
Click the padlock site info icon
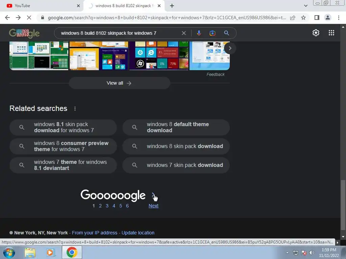pyautogui.click(x=43, y=18)
